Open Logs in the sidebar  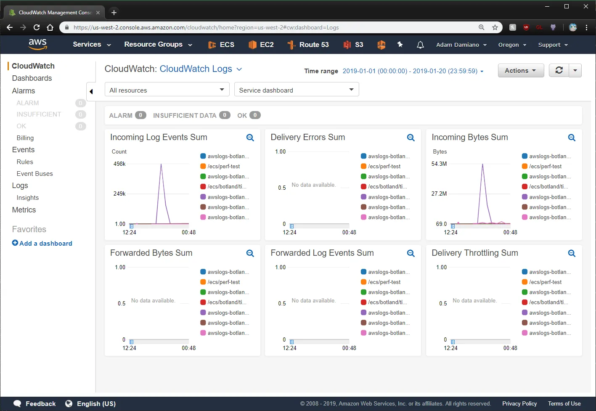[20, 186]
